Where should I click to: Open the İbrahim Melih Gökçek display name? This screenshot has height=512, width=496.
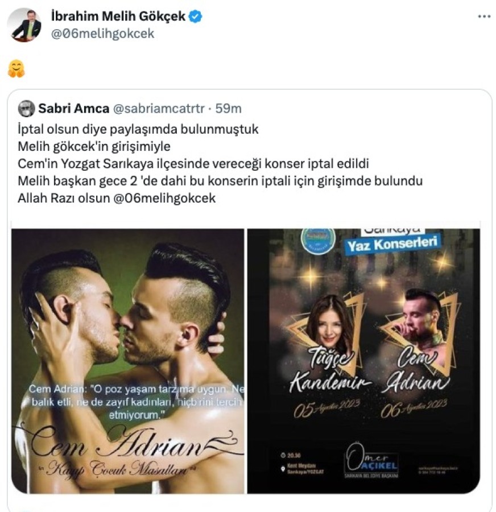pyautogui.click(x=118, y=16)
